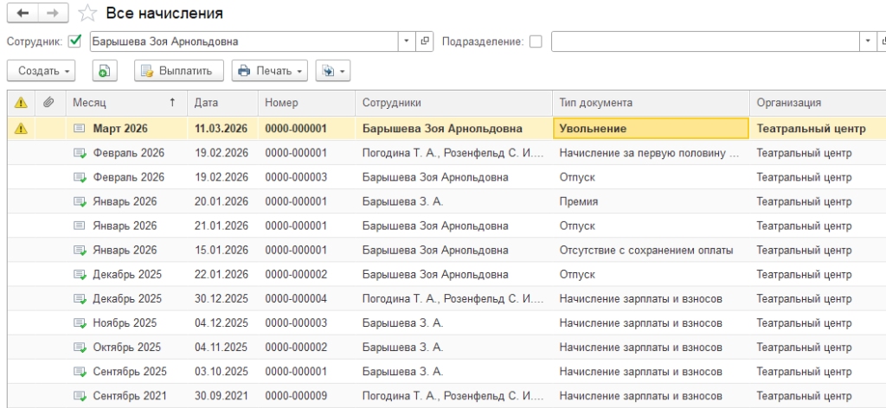Uncheck the Сотрудник filter checkbox
This screenshot has width=886, height=408.
tap(75, 41)
